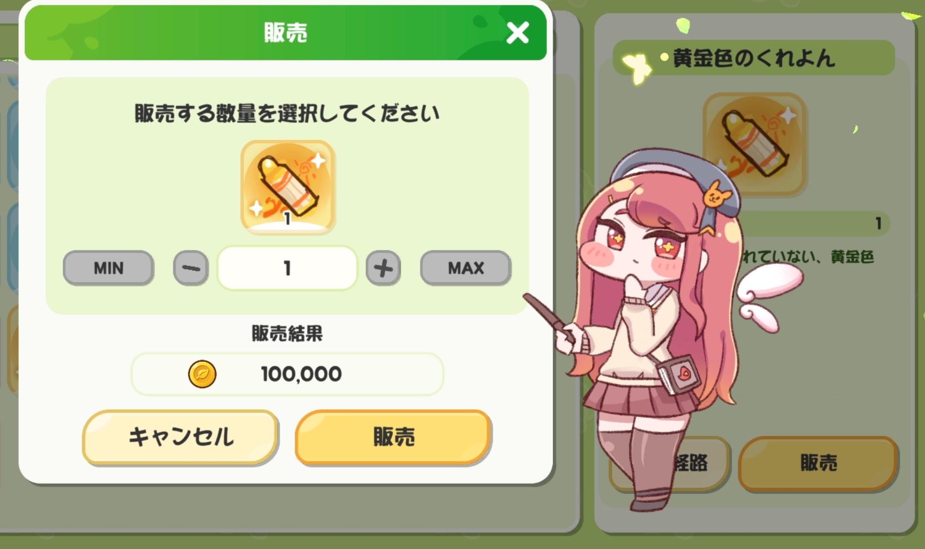Click the quantity input field showing 1

[x=287, y=268]
